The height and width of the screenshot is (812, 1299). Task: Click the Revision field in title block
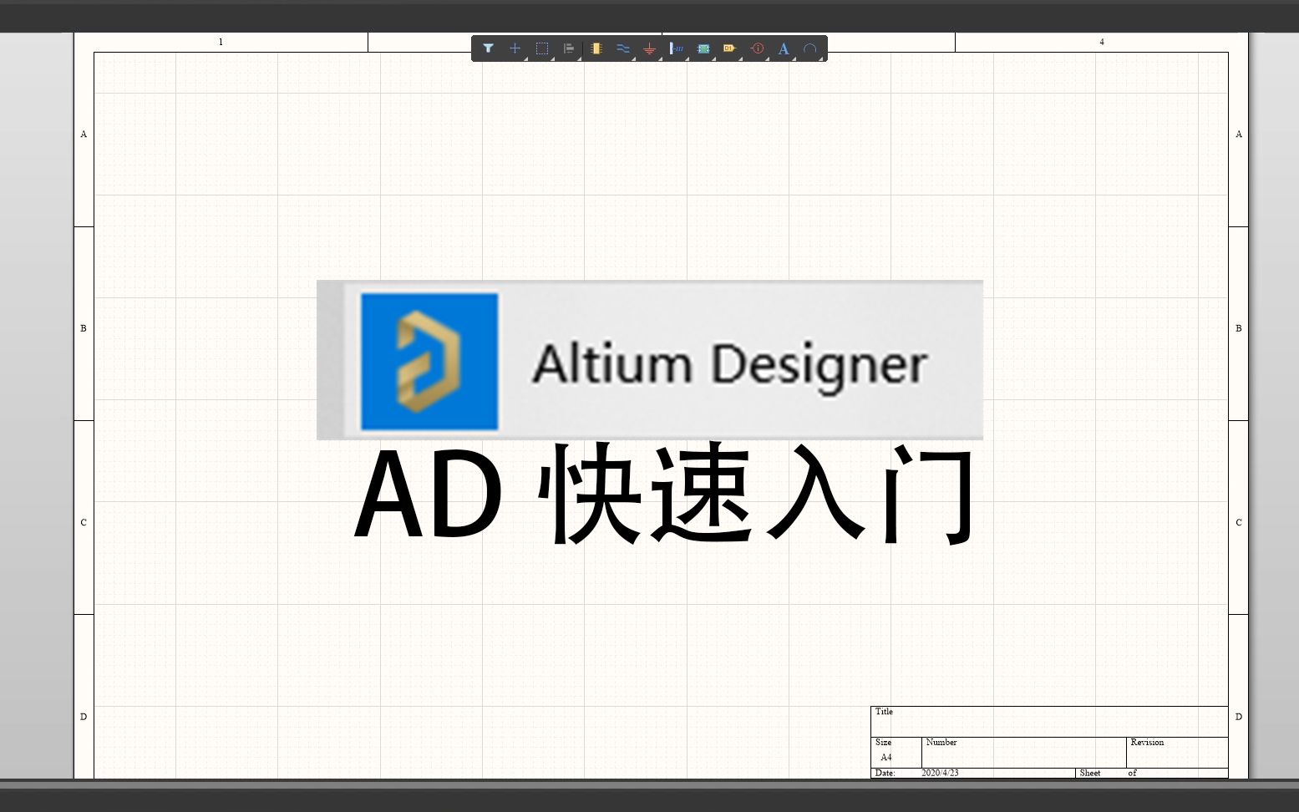tap(1177, 753)
